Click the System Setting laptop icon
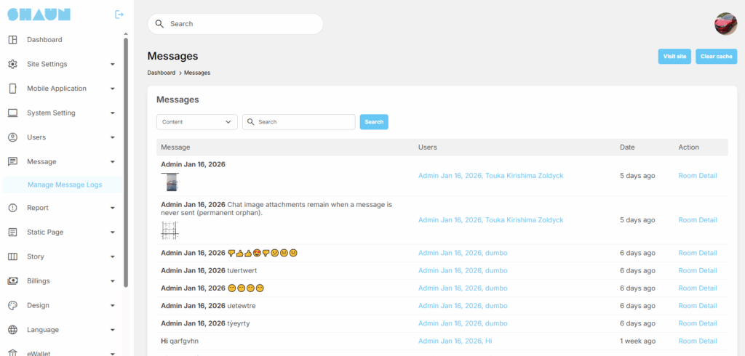 pyautogui.click(x=12, y=113)
